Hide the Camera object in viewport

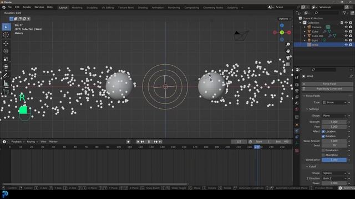coord(346,27)
